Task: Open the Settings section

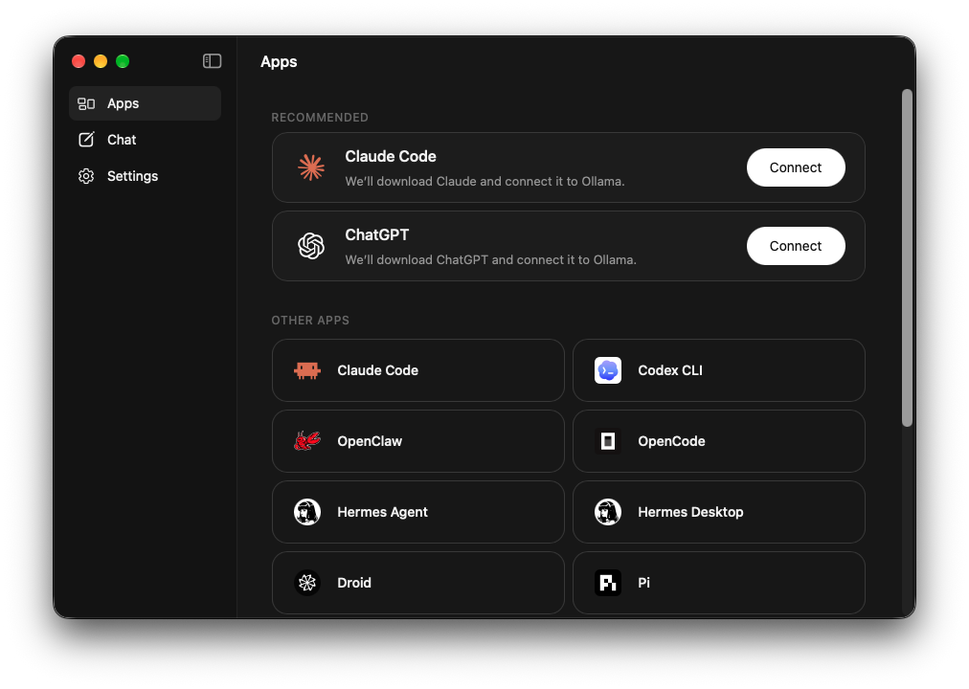Action: point(146,176)
